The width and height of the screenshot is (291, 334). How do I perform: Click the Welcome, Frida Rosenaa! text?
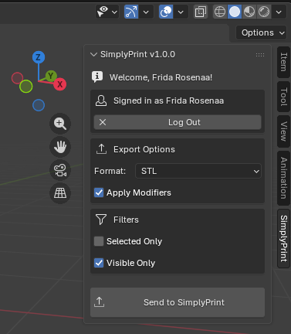[161, 77]
